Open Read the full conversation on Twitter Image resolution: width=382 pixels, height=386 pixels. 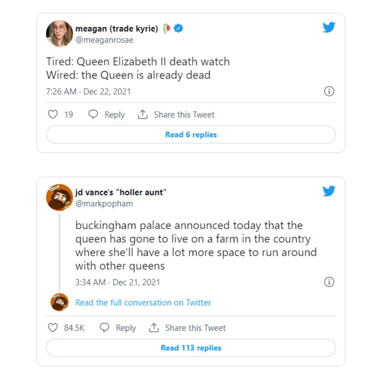[x=143, y=302]
